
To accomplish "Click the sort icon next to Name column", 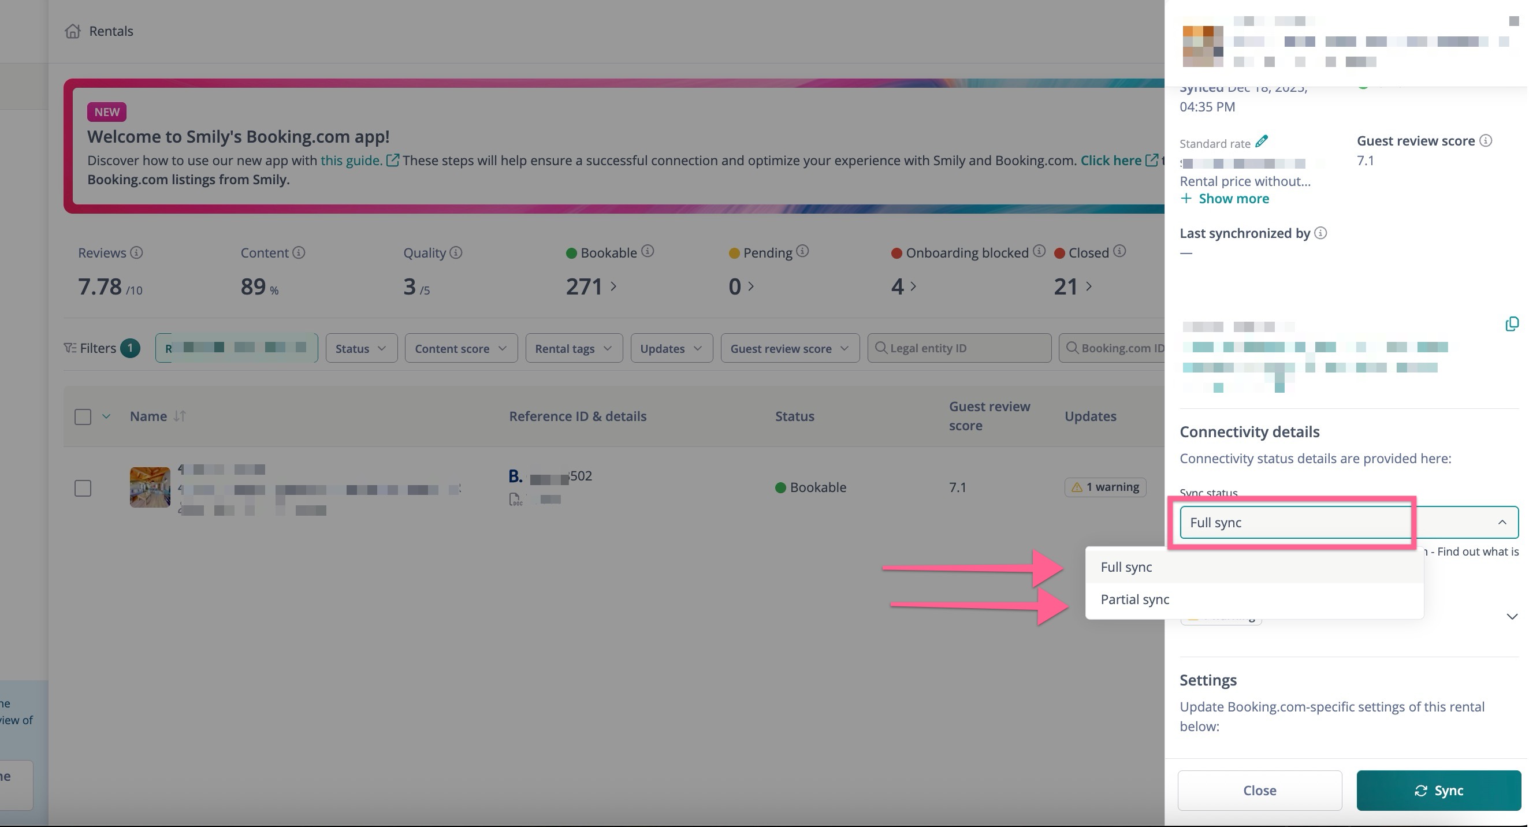I will [x=180, y=416].
